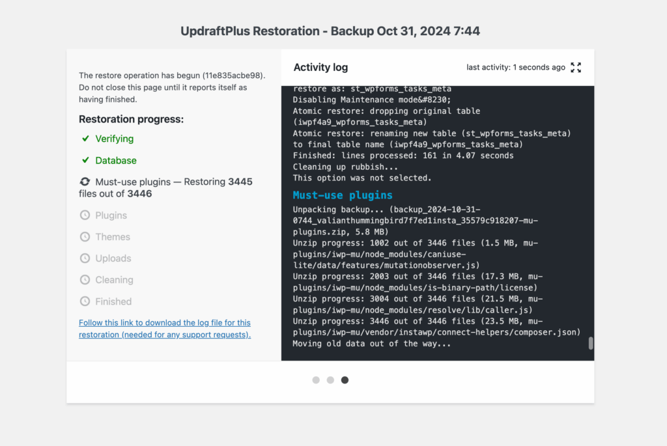Screen dimensions: 667x446
Task: Click 'Unzip progress: 3004 out of 3446' line
Action: click(418, 305)
